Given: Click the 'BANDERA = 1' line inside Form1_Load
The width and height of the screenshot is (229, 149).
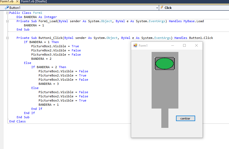Looking at the screenshot, I should 34,25.
